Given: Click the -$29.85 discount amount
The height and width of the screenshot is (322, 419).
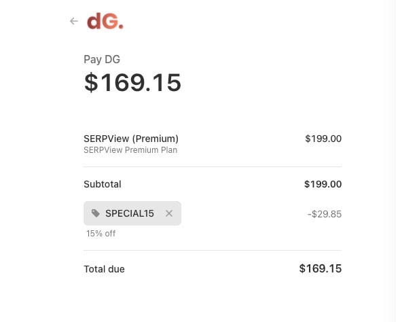Looking at the screenshot, I should [x=325, y=214].
